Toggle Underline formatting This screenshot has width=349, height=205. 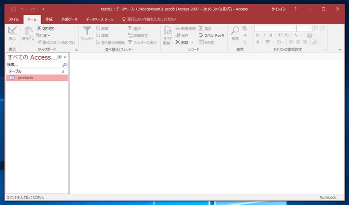coord(270,35)
